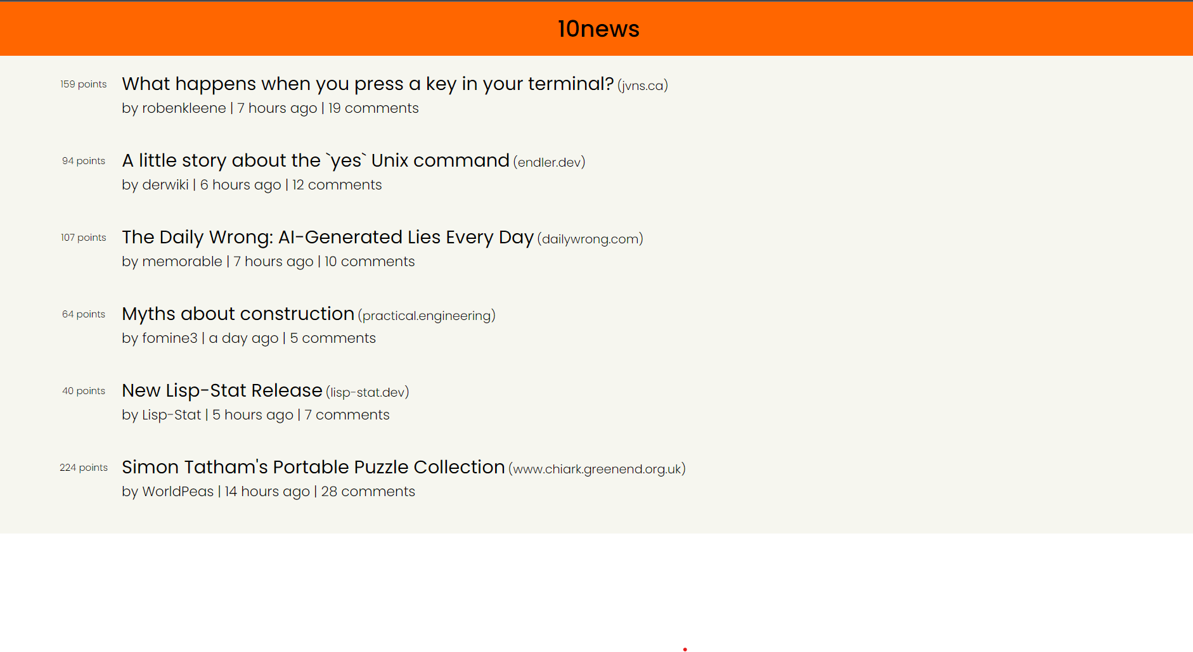The image size is (1193, 652).
Task: Click the 40 points label
Action: click(x=84, y=391)
